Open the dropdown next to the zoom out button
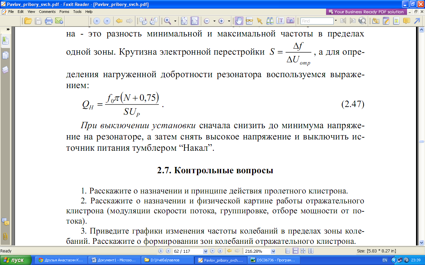 pyautogui.click(x=214, y=21)
